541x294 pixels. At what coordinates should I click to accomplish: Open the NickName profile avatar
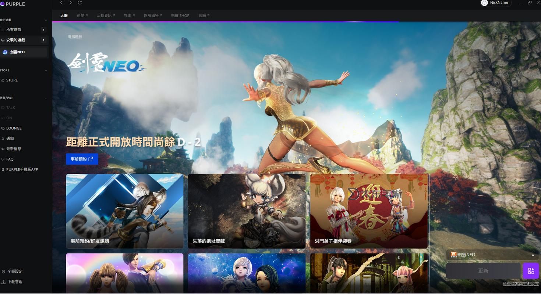484,3
